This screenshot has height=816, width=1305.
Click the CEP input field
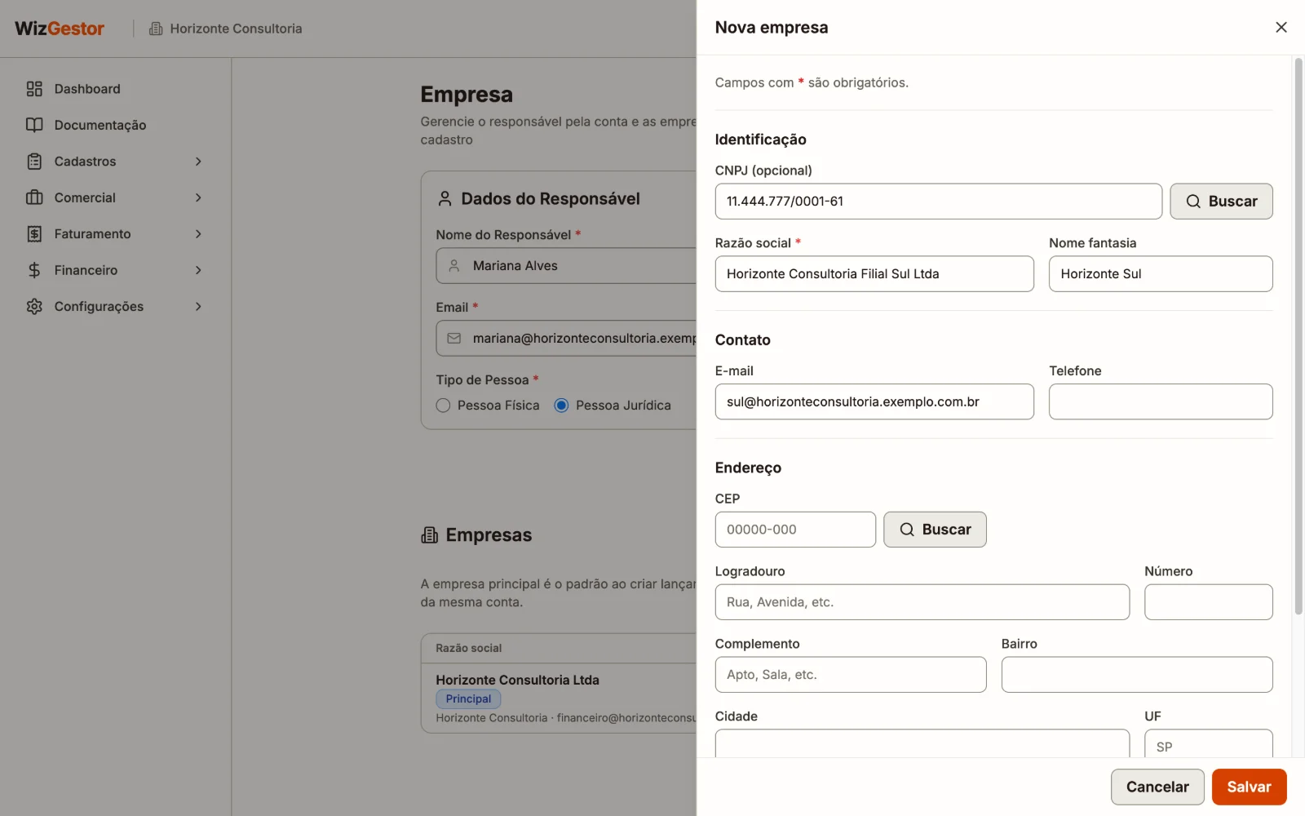point(795,530)
